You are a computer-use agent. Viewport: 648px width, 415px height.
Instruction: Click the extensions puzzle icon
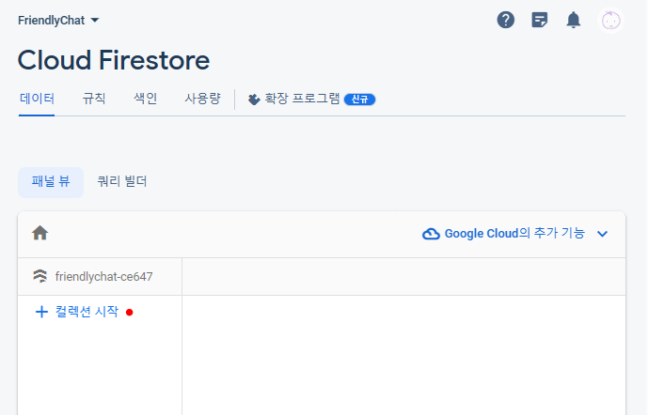click(x=254, y=99)
